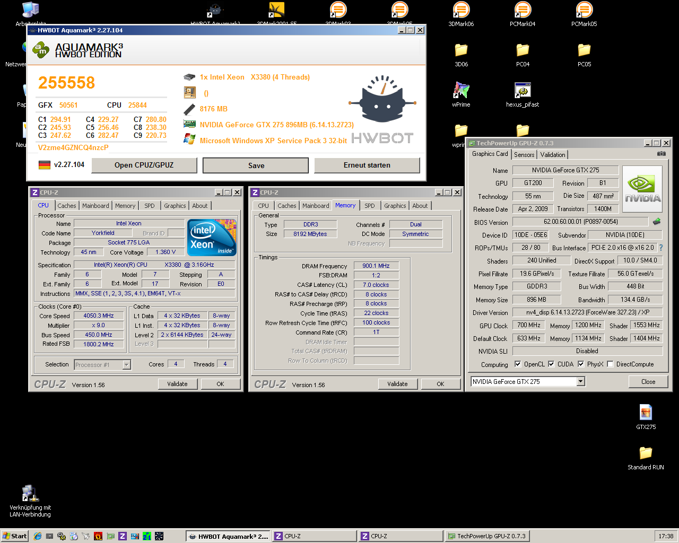The image size is (679, 543).
Task: Click the Close button in GPU-Z
Action: point(648,381)
